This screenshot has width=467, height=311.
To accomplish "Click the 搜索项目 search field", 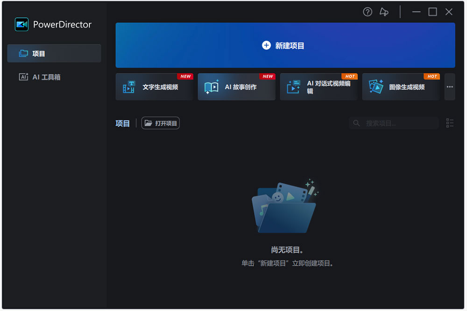I will click(x=394, y=123).
